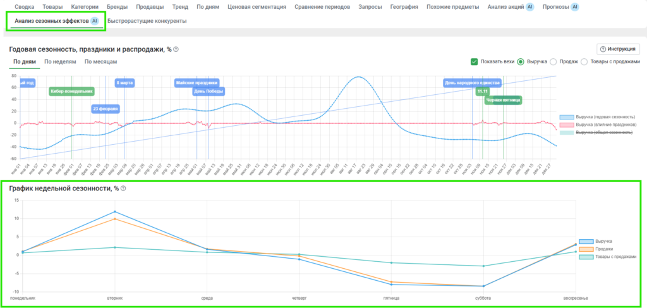Choose the Товары с продажами radio option
The width and height of the screenshot is (647, 308).
tap(584, 61)
